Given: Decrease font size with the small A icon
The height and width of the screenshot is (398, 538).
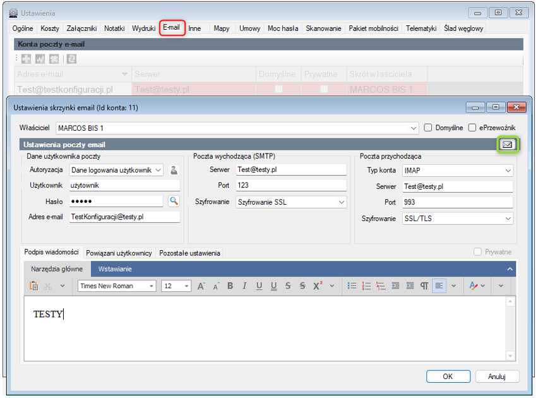Looking at the screenshot, I should point(216,286).
